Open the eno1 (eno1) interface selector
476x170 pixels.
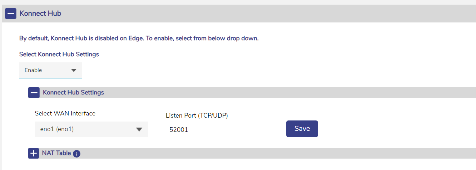coord(86,129)
